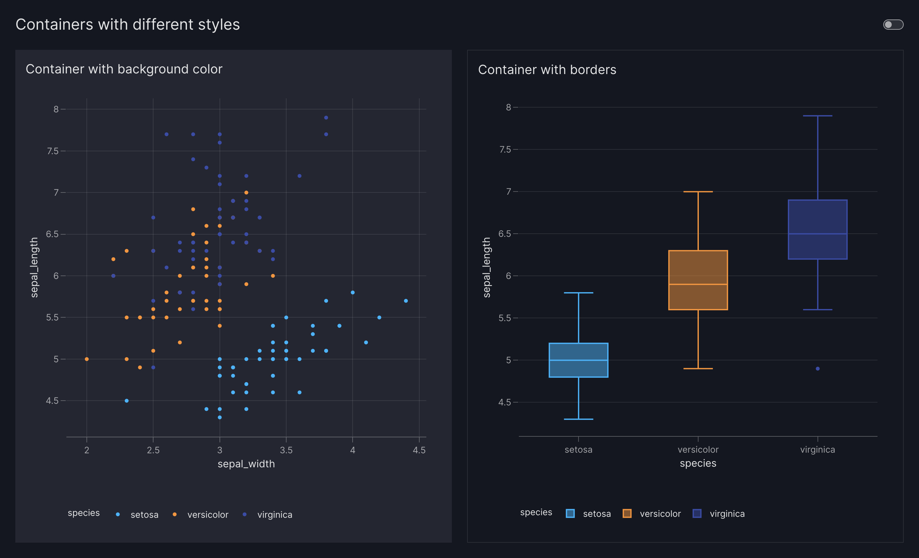Click the setosa square marker in box plot legend
Screen dimensions: 919x558
tap(570, 514)
